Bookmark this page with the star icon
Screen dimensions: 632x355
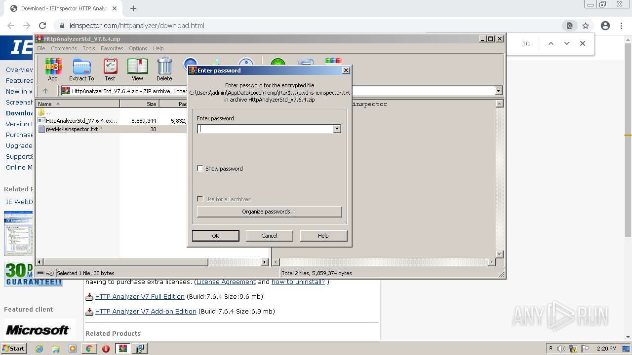[x=586, y=26]
